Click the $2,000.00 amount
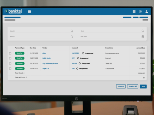The image size is (154, 115). (142, 53)
